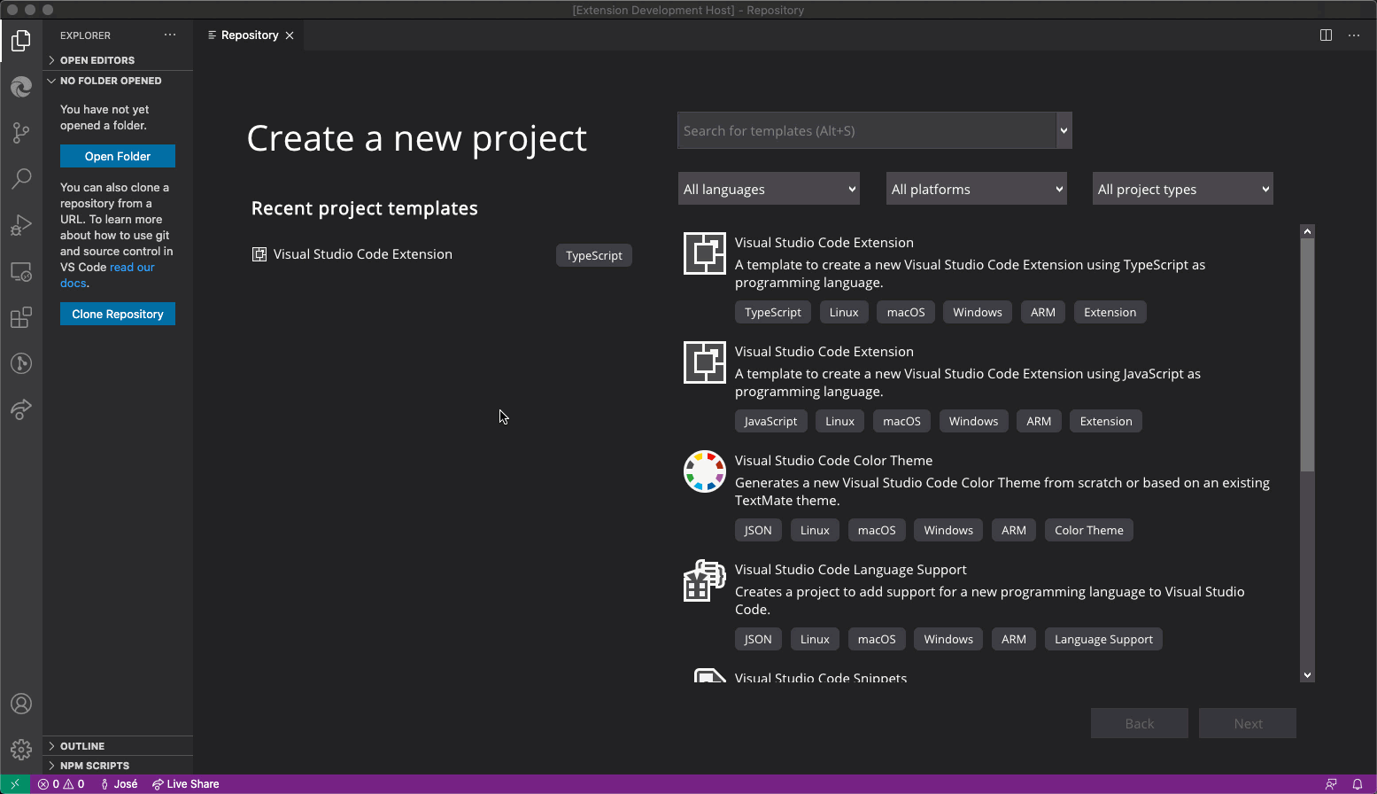Click the template list scrollbar thumb
This screenshot has height=794, width=1377.
[1308, 354]
